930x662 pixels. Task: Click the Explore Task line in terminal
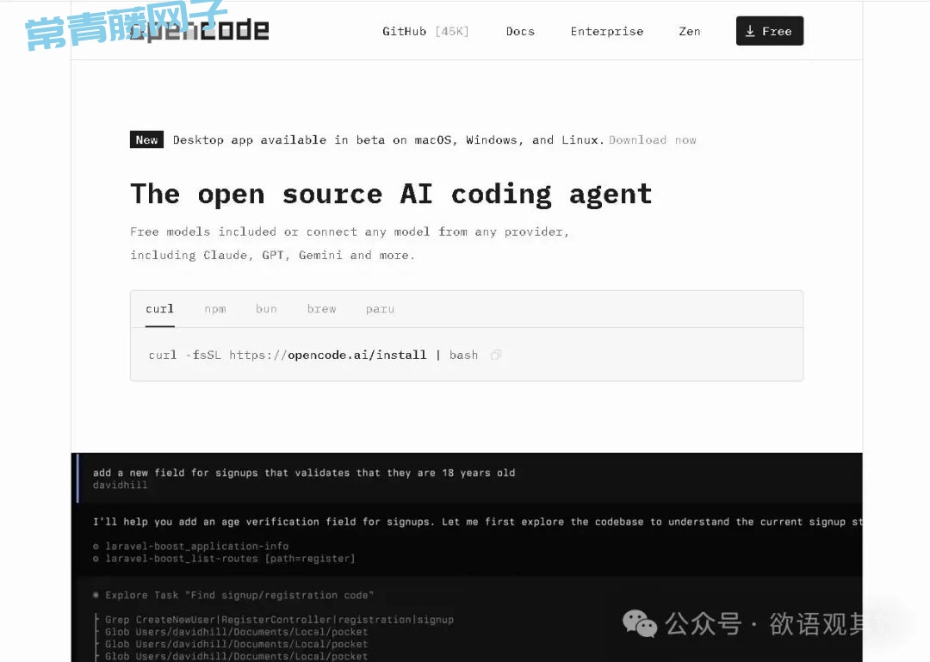point(239,595)
